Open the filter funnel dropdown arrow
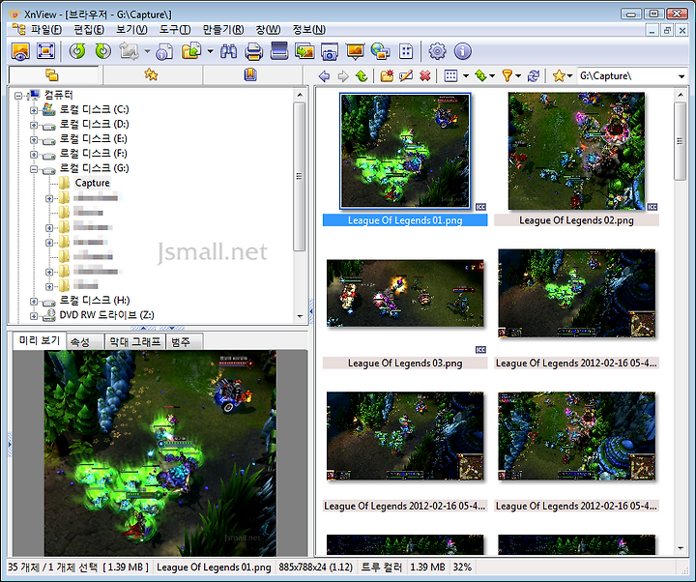The height and width of the screenshot is (582, 696). tap(518, 76)
